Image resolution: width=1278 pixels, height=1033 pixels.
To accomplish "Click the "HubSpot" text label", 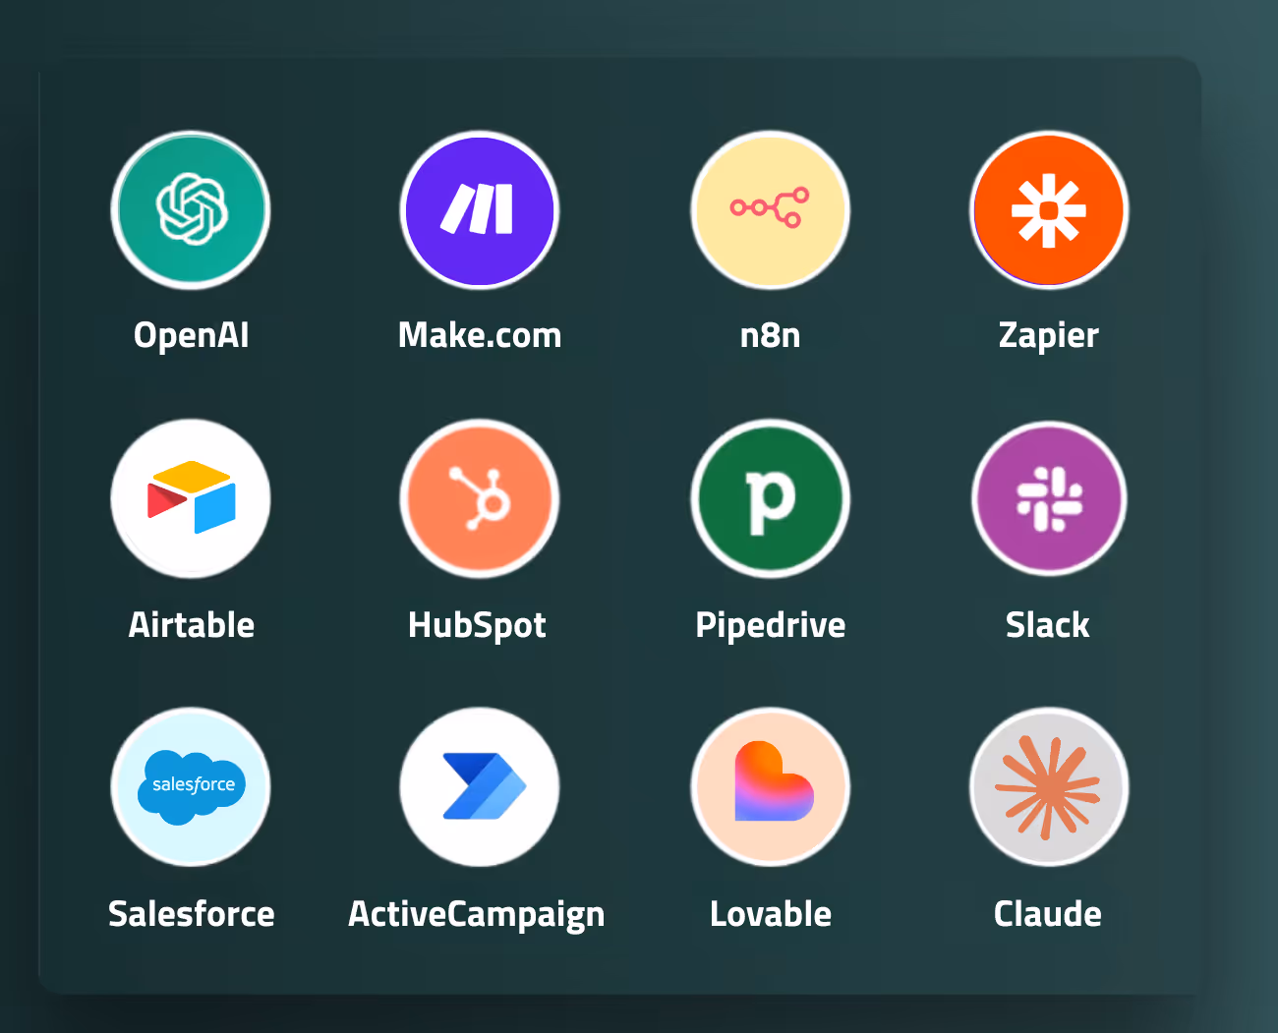I will 477,626.
